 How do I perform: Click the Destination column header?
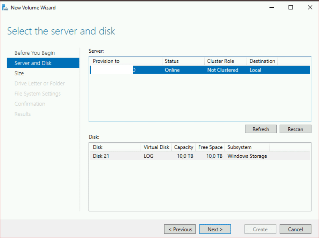click(262, 61)
